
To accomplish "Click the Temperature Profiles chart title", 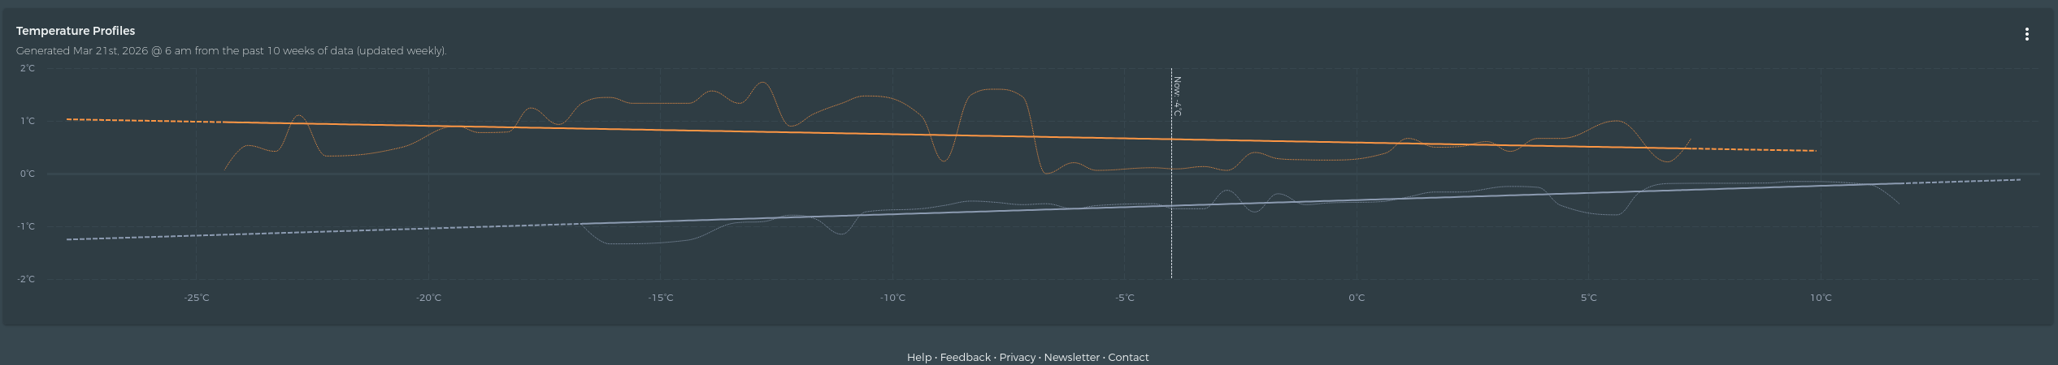I will (x=76, y=31).
